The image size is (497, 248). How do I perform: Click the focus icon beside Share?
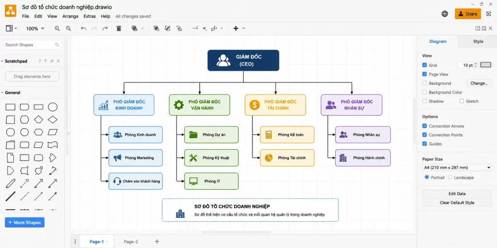(x=488, y=14)
